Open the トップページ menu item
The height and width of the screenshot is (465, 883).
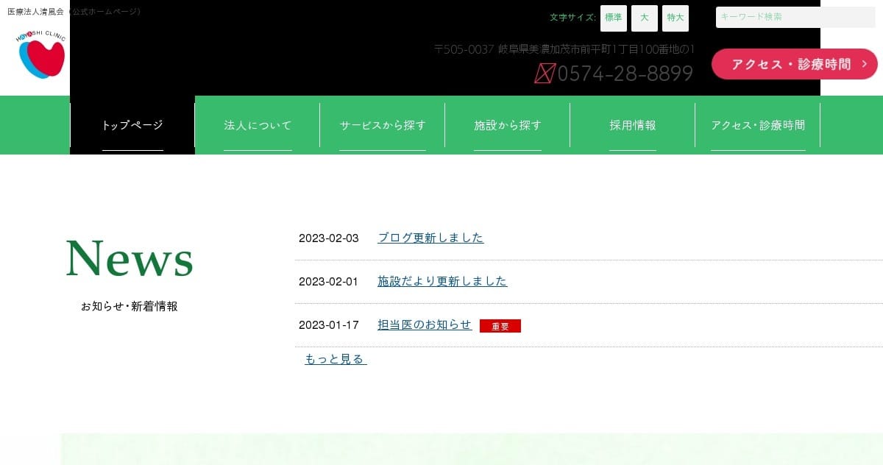(x=132, y=125)
